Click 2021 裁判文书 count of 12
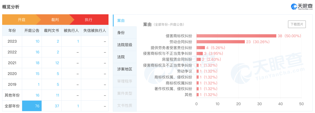The width and height of the screenshot is (315, 113). (x=57, y=63)
